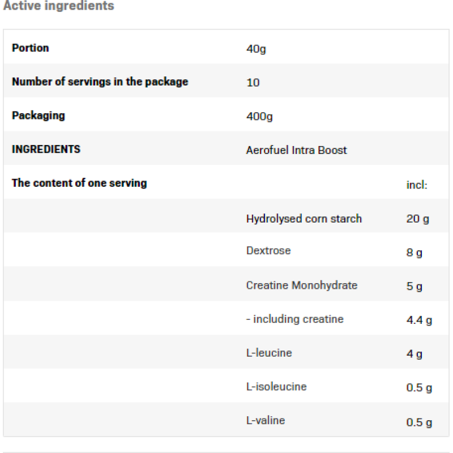The width and height of the screenshot is (453, 453).
Task: Click the 20 g amount value
Action: coord(417,219)
